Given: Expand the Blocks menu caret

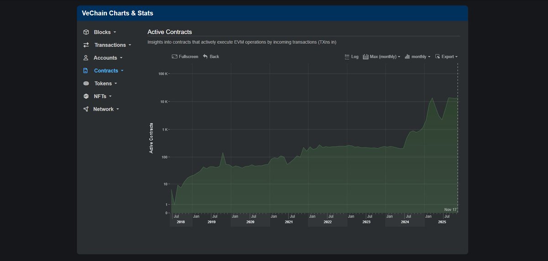Looking at the screenshot, I should (x=115, y=32).
